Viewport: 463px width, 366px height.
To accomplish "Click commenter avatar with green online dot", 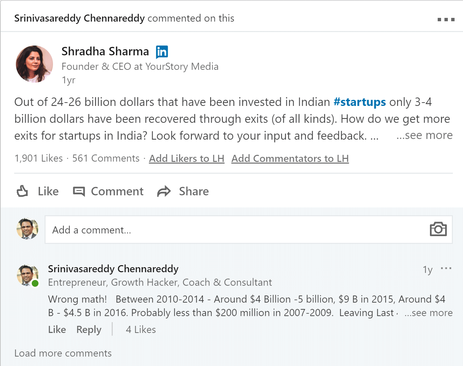I will [x=28, y=275].
